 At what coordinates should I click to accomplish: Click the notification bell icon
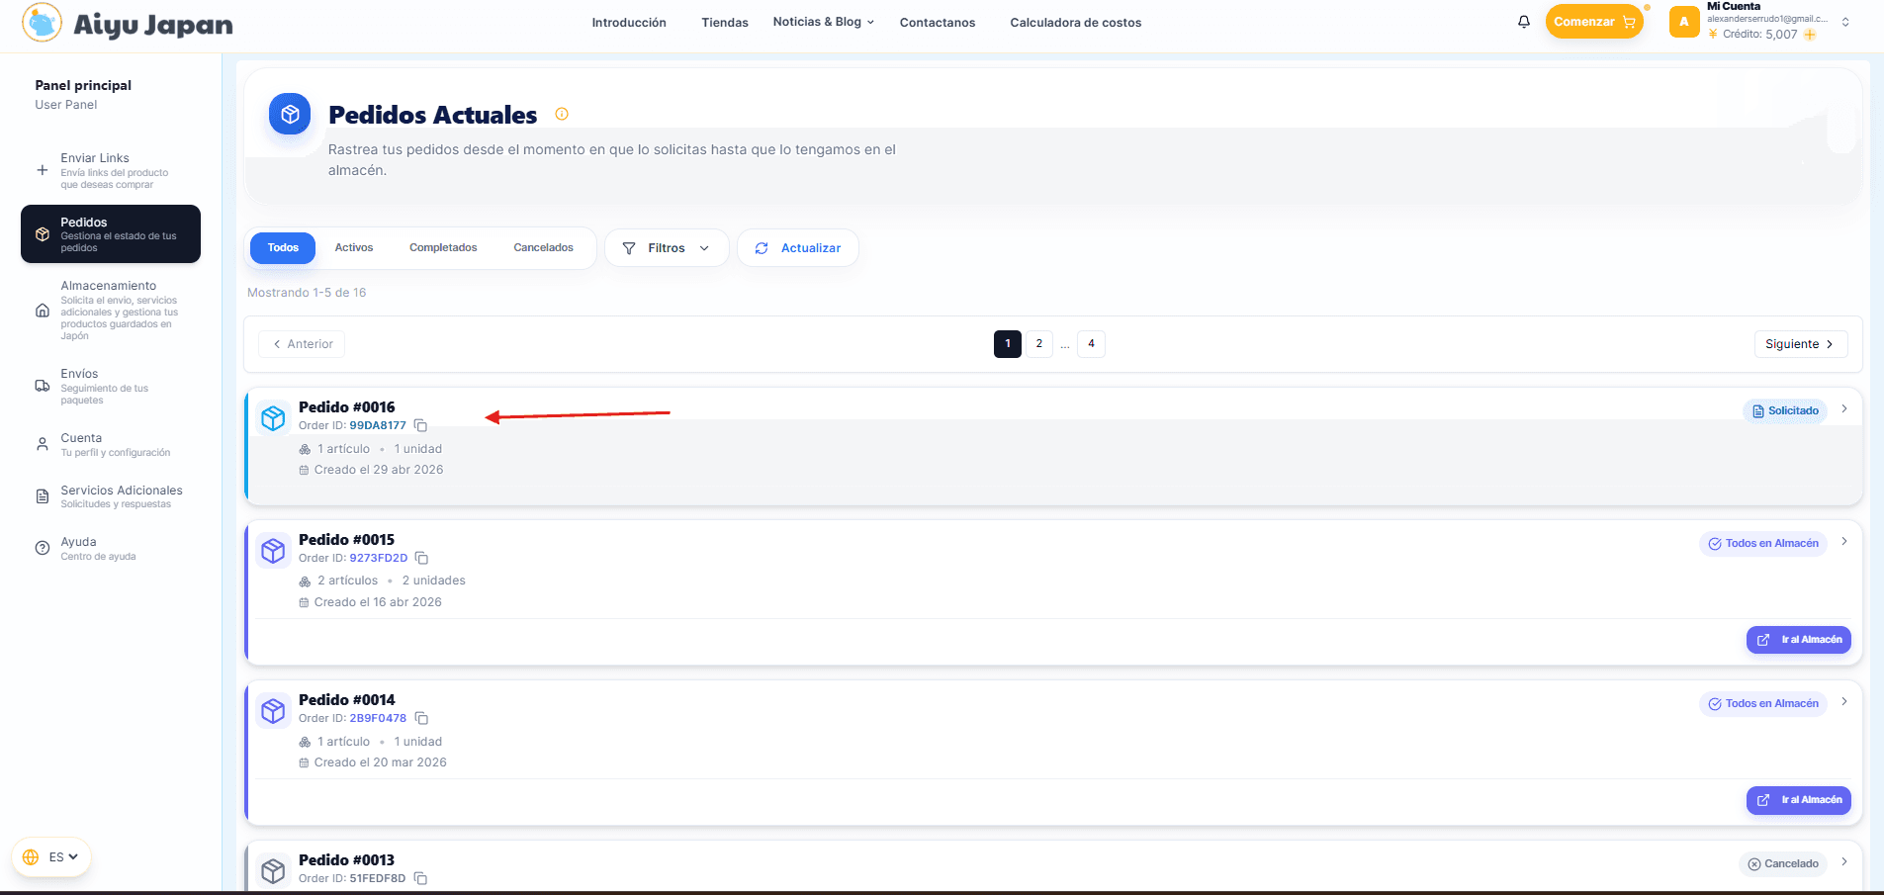(x=1523, y=22)
